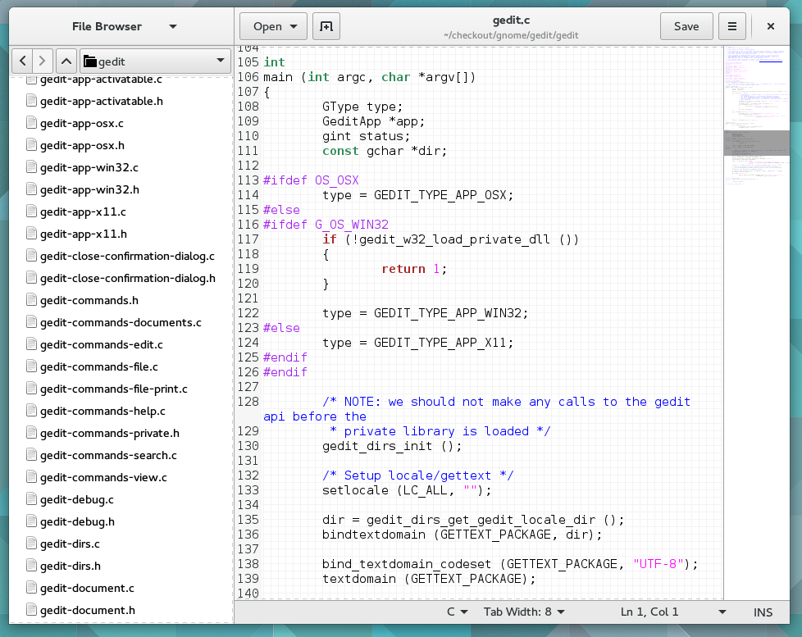Click 'textdomain (GETTEXT_PACKAGE);' line

tap(429, 579)
